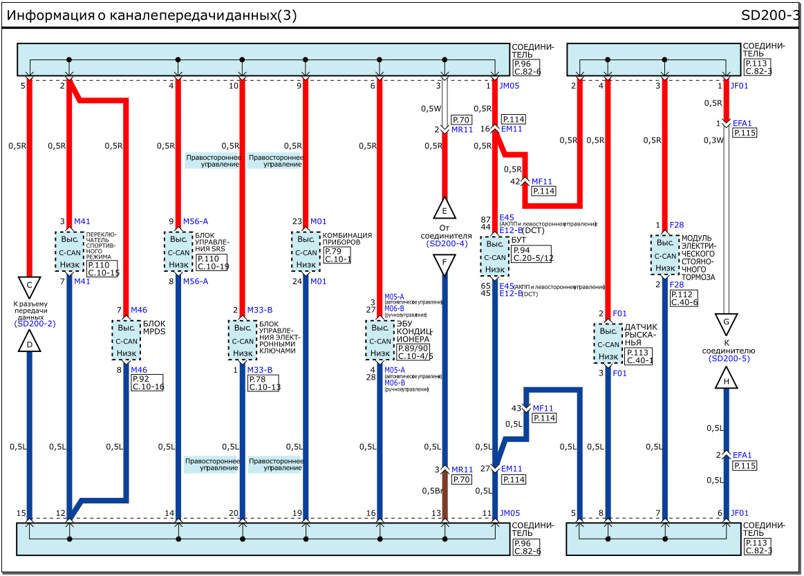
Task: Click the page code "SD200-3"
Action: pos(771,15)
